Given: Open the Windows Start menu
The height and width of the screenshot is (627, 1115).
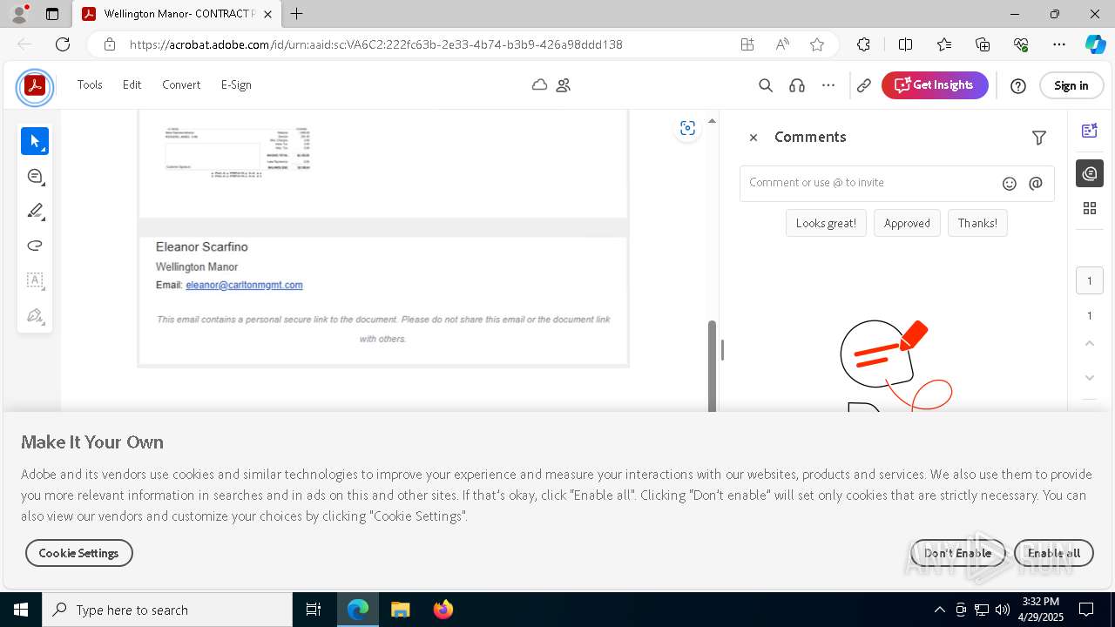Looking at the screenshot, I should pos(21,610).
